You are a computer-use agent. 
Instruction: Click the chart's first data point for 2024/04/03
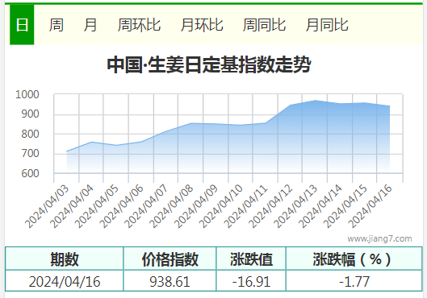click(67, 151)
